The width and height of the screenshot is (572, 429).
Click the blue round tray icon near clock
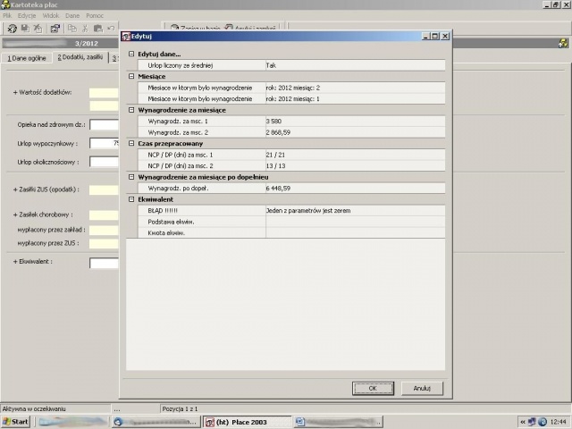coord(543,422)
